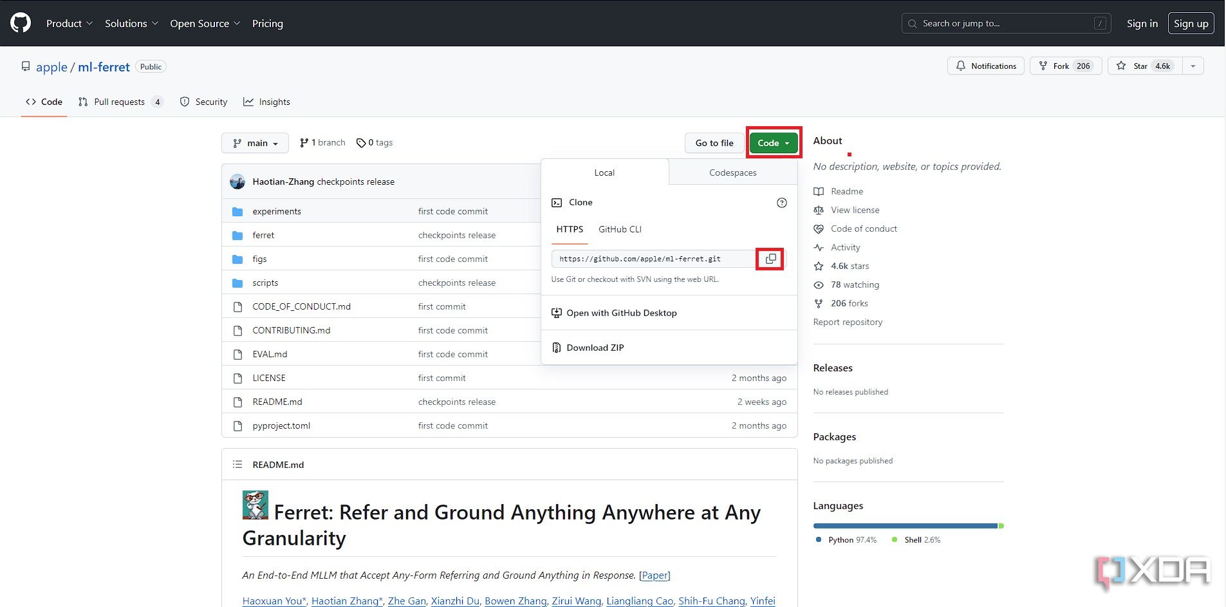Copy the HTTPS clone URL
1226x607 pixels.
click(x=770, y=259)
